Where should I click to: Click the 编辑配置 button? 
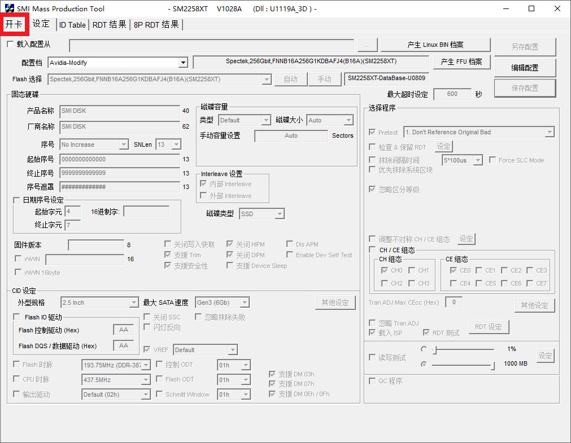coord(525,68)
